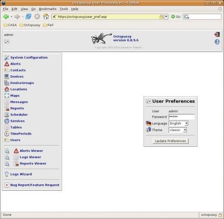Click the Bug Report red X icon

click(x=7, y=185)
